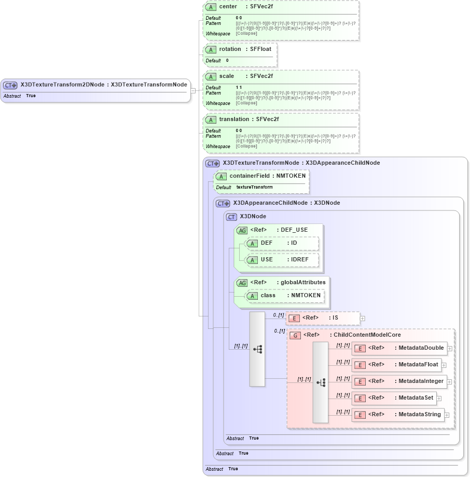Click the CT icon of X3DNode

[231, 217]
